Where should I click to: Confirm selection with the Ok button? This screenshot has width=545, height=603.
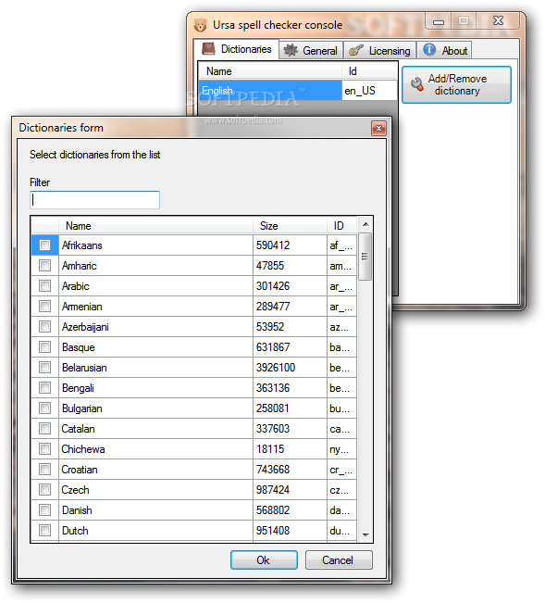pos(264,559)
